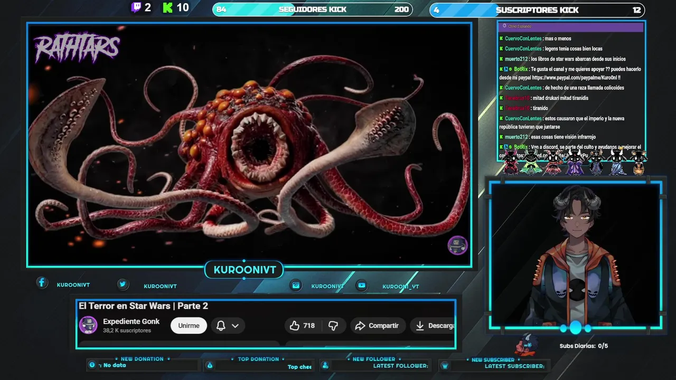The width and height of the screenshot is (676, 380).
Task: Click the eye icon in Chivo Espiando bar
Action: coord(504,26)
